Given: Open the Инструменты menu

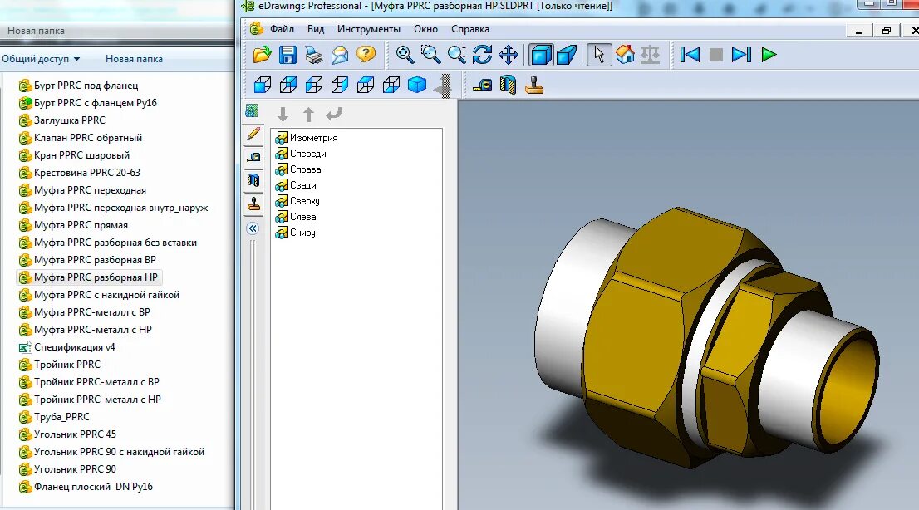Looking at the screenshot, I should (x=369, y=29).
